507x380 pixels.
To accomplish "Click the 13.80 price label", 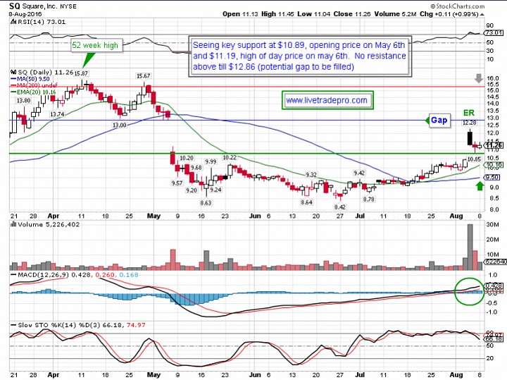I will (24, 100).
